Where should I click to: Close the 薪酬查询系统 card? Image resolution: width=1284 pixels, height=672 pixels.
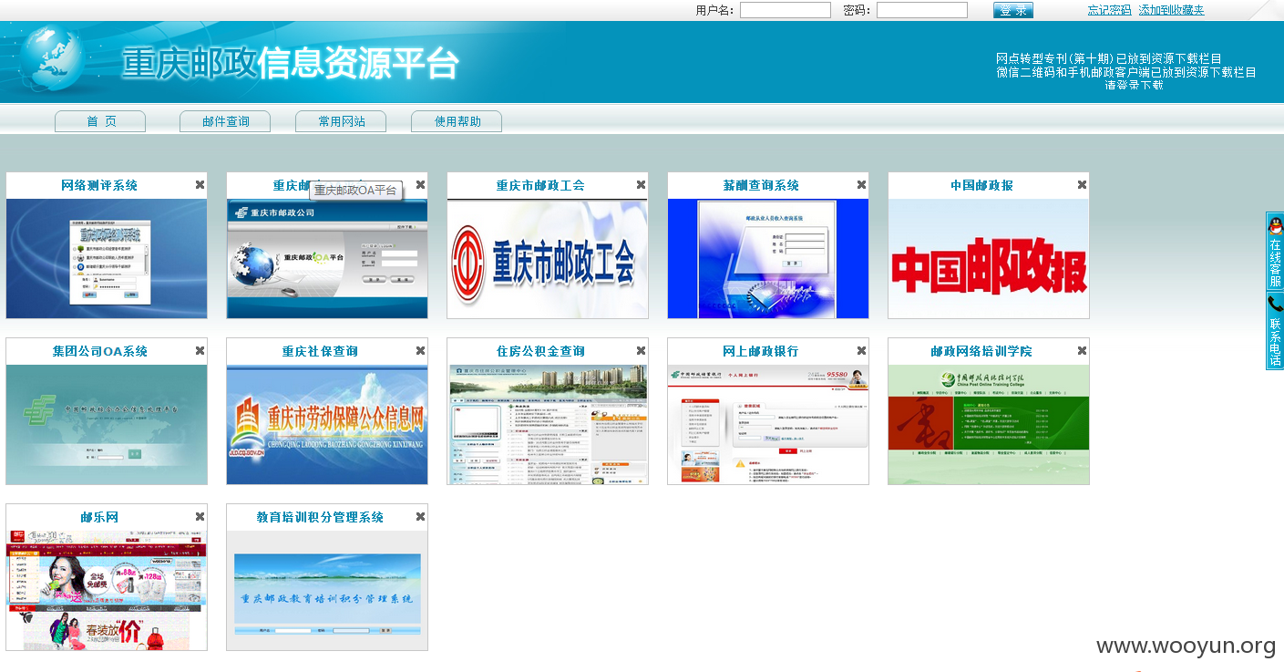[861, 184]
